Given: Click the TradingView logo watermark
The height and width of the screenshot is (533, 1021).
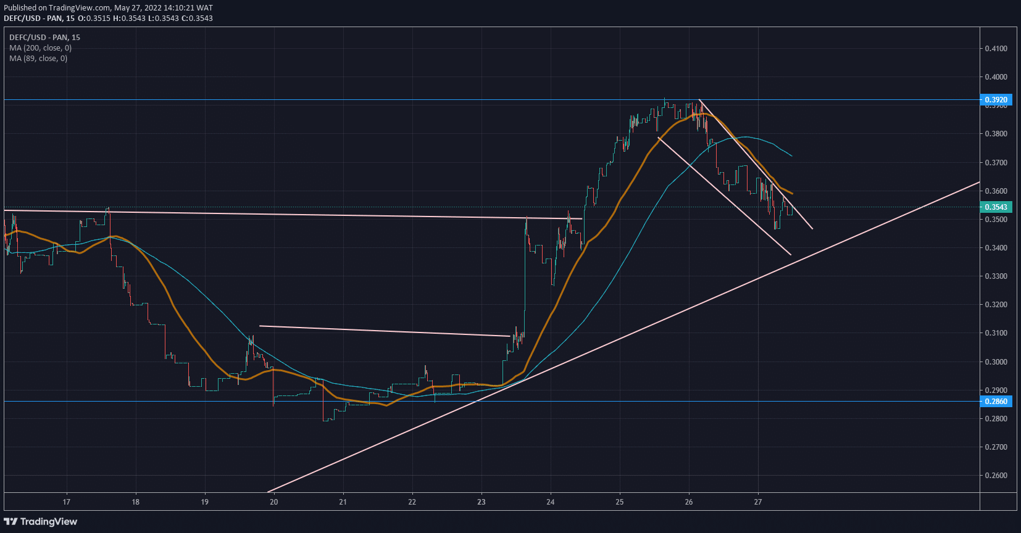Looking at the screenshot, I should click(x=41, y=522).
